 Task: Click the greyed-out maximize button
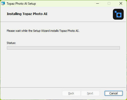109,3
